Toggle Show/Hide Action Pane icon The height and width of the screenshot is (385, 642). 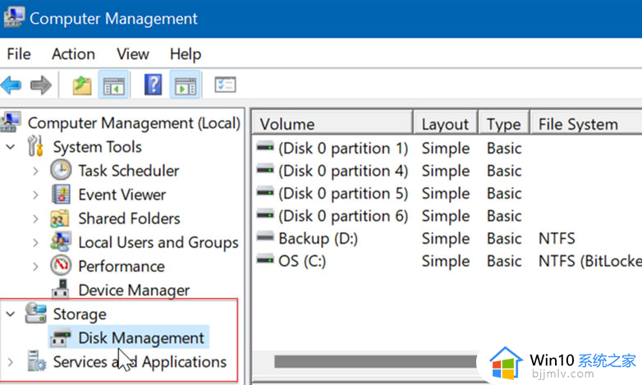(x=185, y=85)
